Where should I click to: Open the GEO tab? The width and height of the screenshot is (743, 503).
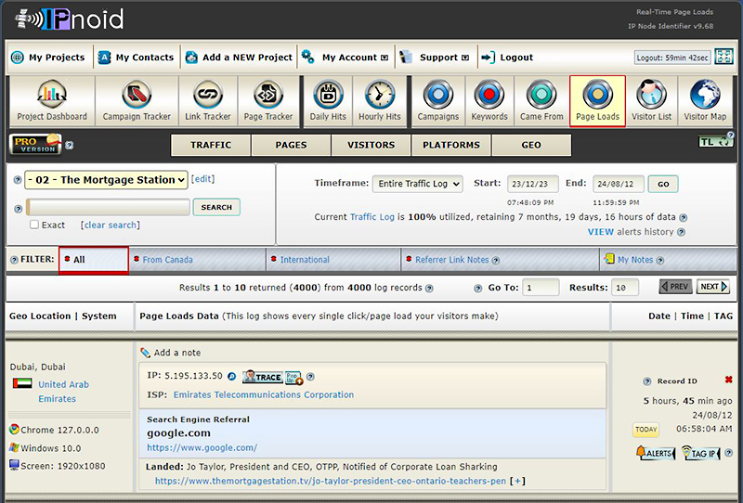coord(531,145)
